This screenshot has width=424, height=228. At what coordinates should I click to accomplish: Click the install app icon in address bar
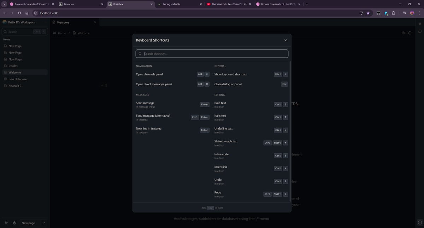361,13
